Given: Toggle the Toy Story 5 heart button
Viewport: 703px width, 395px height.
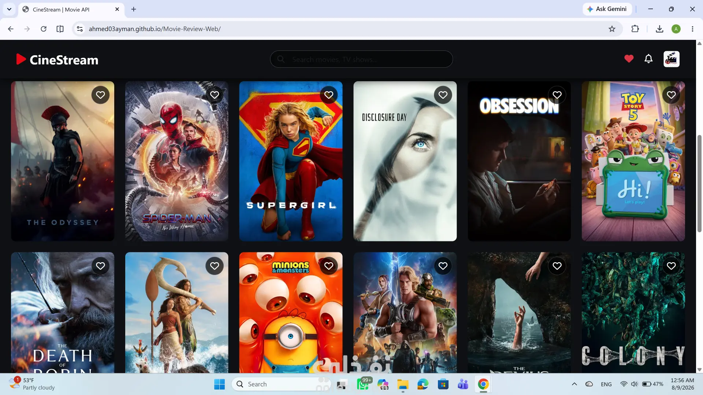Looking at the screenshot, I should (x=671, y=95).
